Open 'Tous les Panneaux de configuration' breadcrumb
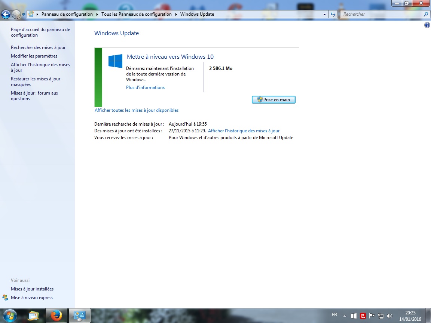This screenshot has height=323, width=431. (136, 14)
